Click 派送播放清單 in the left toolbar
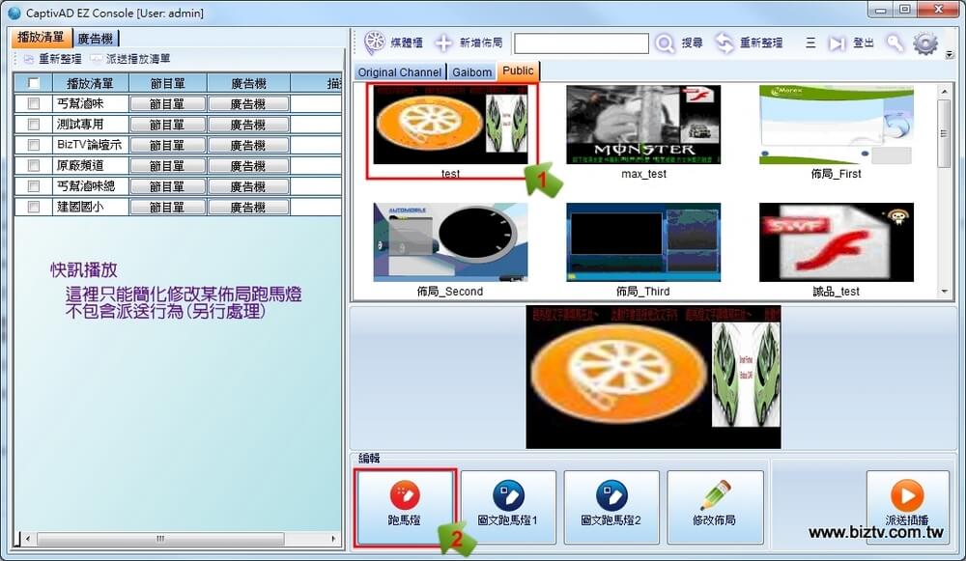 tap(130, 60)
